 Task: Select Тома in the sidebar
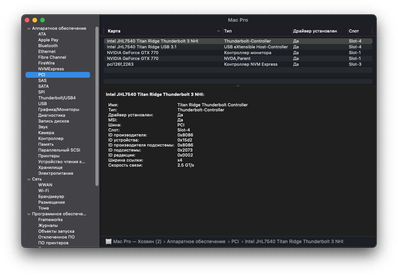(43, 208)
